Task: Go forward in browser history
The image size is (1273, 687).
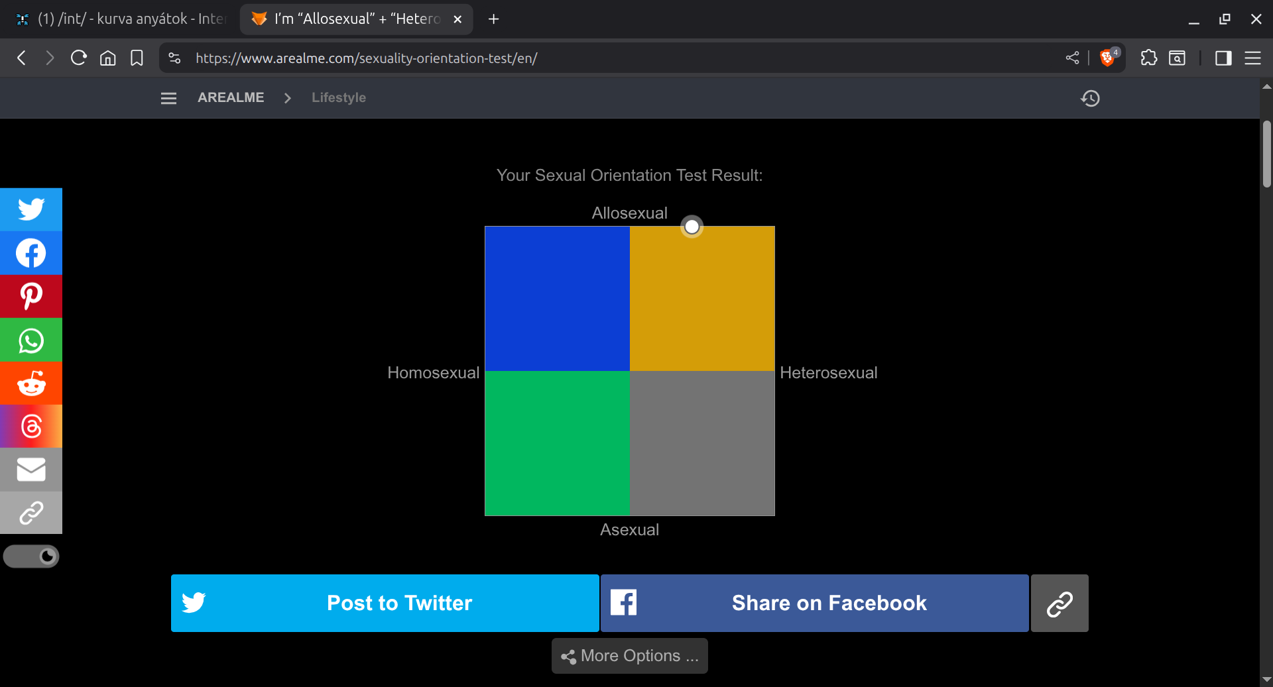Action: pyautogui.click(x=50, y=58)
